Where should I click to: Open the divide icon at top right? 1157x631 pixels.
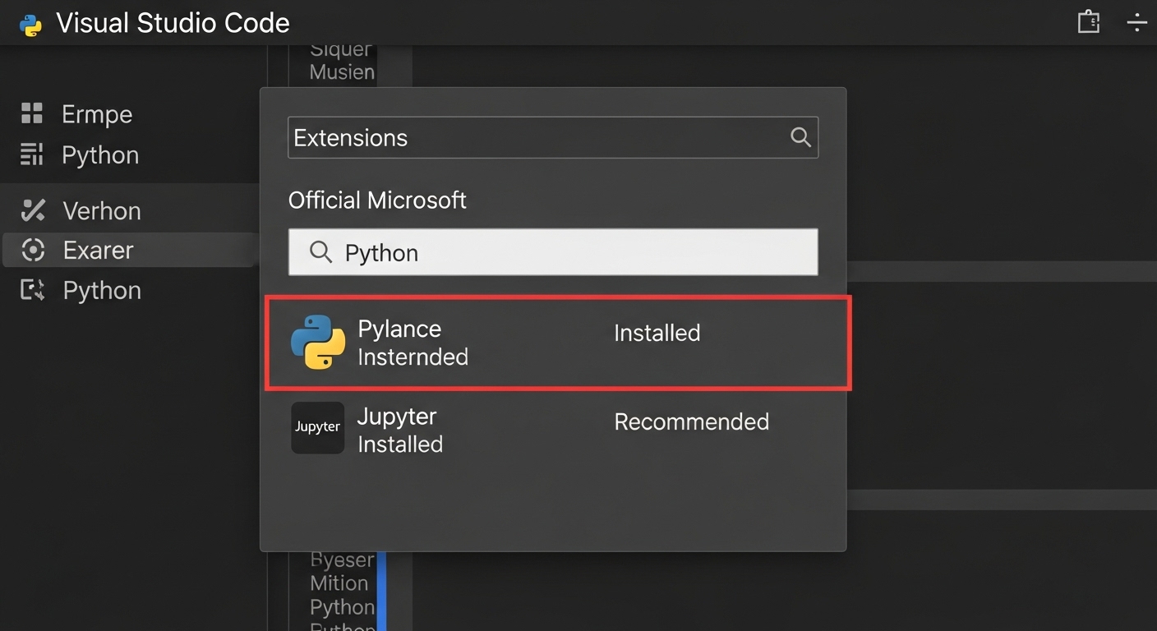pos(1137,22)
